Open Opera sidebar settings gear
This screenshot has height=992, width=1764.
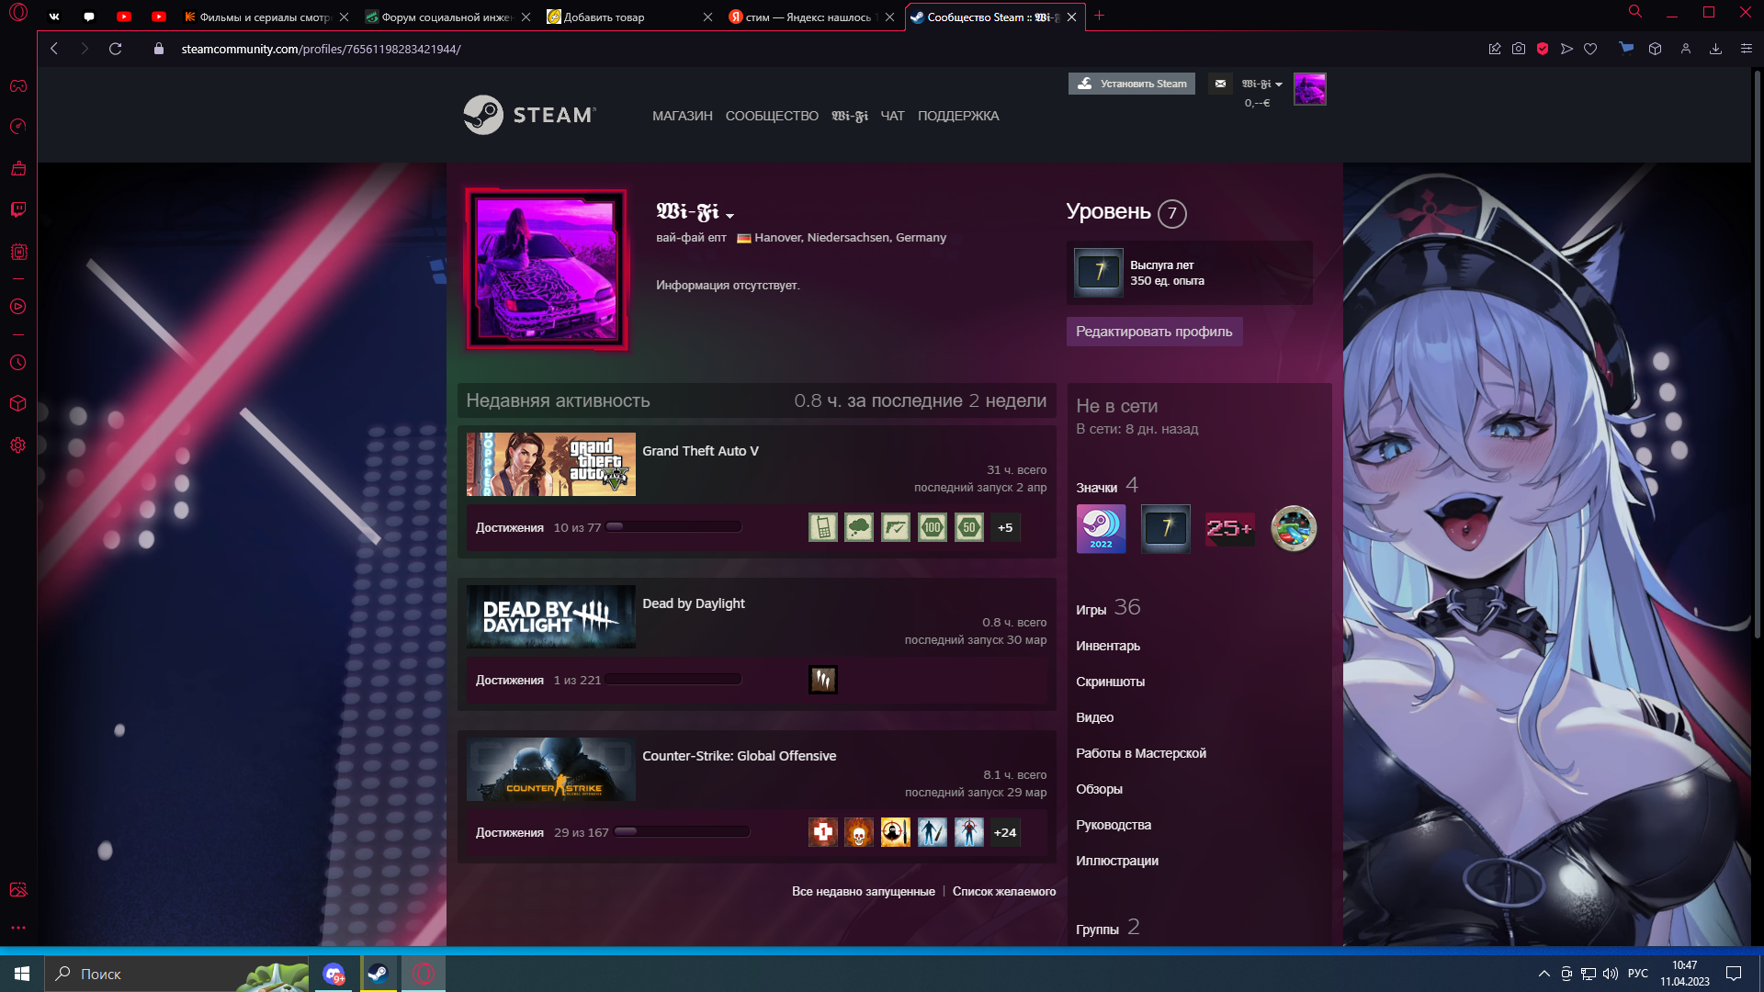pyautogui.click(x=18, y=445)
